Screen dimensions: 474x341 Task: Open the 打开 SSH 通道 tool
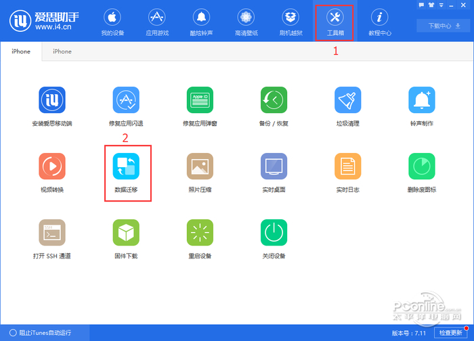52,240
